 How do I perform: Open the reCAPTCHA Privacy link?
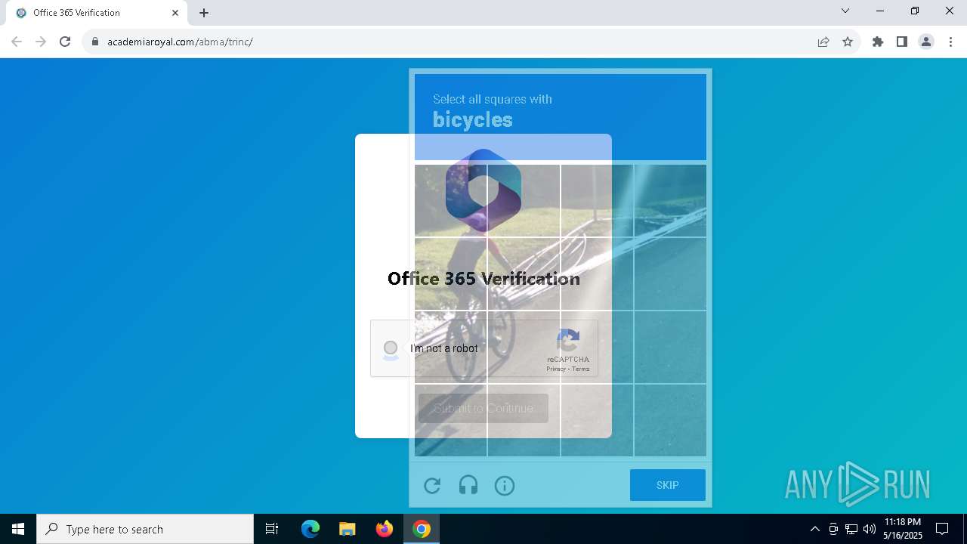point(556,369)
